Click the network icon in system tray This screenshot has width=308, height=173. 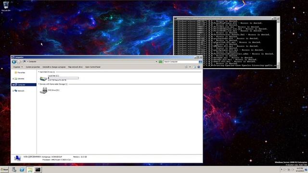pos(289,170)
